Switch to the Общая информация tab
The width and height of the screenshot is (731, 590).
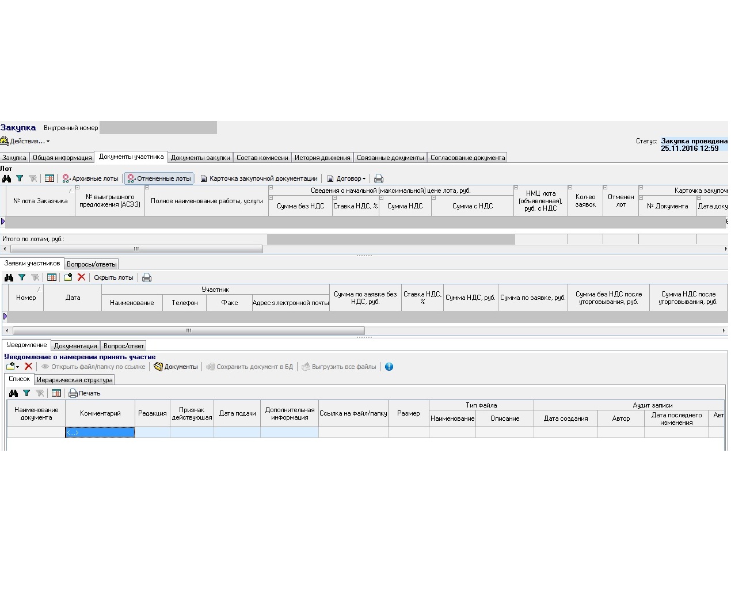pyautogui.click(x=62, y=158)
